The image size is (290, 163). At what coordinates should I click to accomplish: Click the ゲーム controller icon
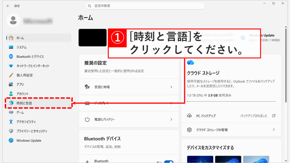point(11,112)
